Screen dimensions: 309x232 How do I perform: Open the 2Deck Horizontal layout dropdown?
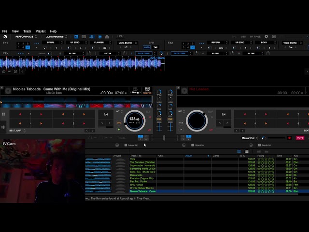(56, 37)
